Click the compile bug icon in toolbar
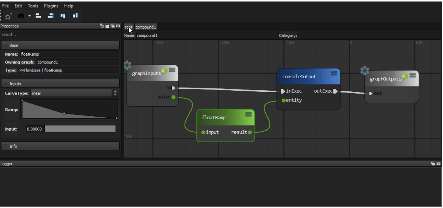443x208 pixels. coord(8,16)
